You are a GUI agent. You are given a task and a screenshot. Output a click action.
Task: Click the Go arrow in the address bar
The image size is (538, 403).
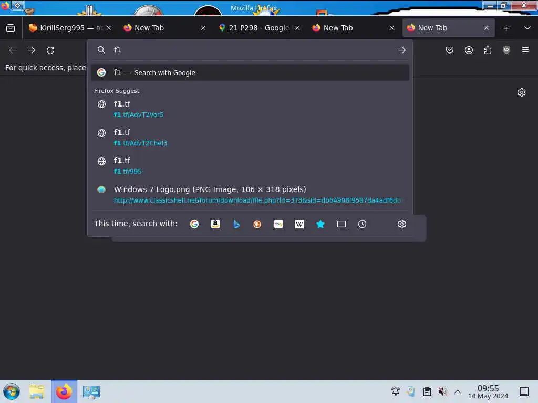pyautogui.click(x=402, y=50)
